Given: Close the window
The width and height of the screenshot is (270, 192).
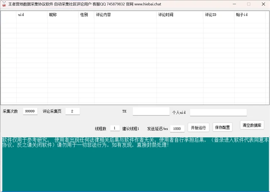Looking at the screenshot, I should coord(263,4).
